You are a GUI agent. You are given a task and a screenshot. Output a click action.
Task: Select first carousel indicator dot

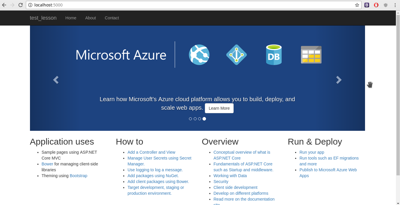[x=190, y=119]
